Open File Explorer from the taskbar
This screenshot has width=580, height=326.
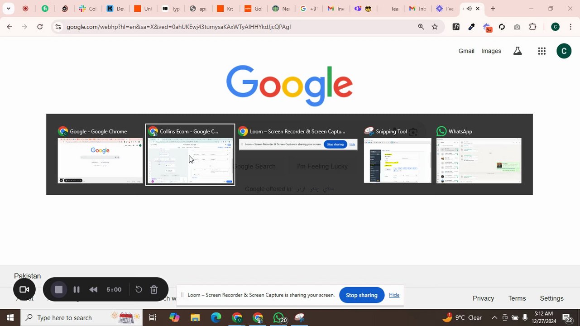pos(195,318)
